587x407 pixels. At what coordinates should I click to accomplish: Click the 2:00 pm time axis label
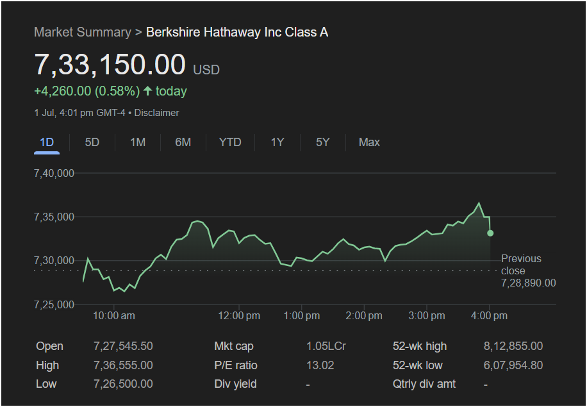tap(364, 315)
